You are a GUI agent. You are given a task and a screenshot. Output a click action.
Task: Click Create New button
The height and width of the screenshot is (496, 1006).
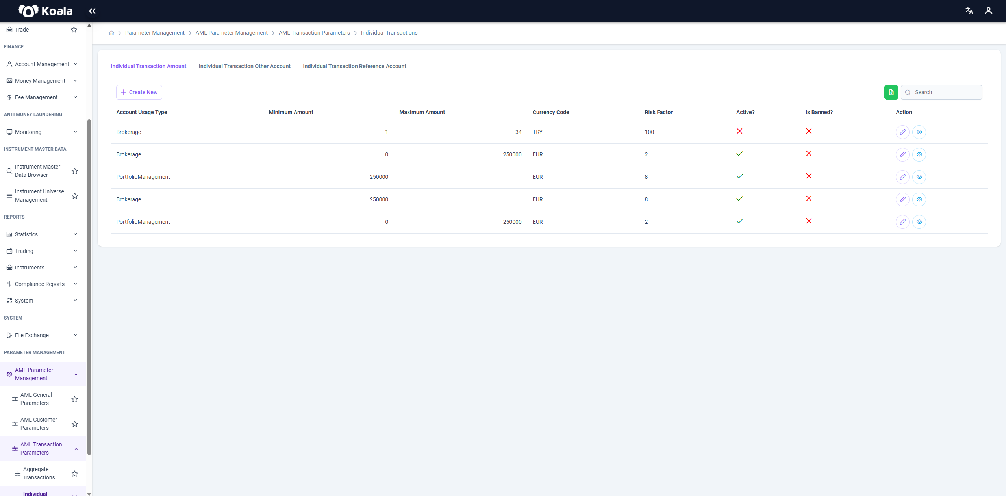(x=139, y=92)
